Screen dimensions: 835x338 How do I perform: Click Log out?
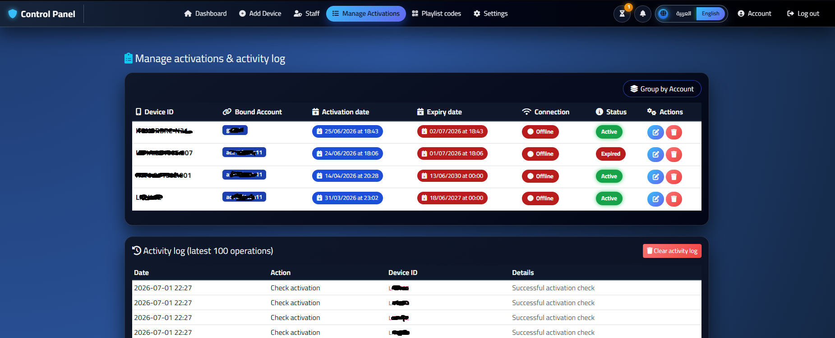point(803,14)
